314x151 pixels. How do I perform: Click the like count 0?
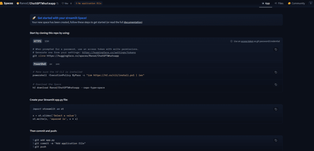click(71, 3)
